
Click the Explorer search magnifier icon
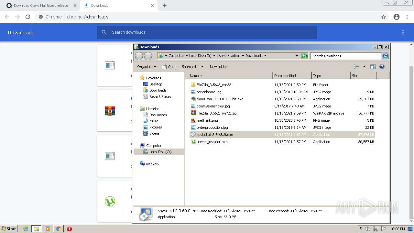click(x=385, y=56)
